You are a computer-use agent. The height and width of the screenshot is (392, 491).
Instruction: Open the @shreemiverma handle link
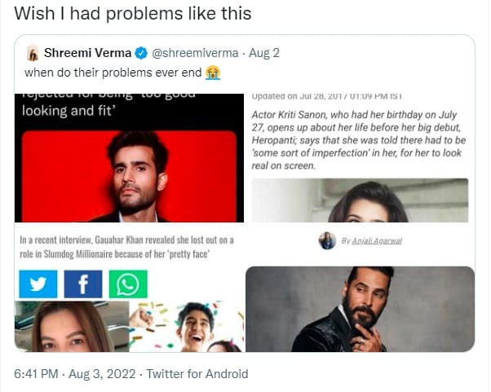coord(197,54)
